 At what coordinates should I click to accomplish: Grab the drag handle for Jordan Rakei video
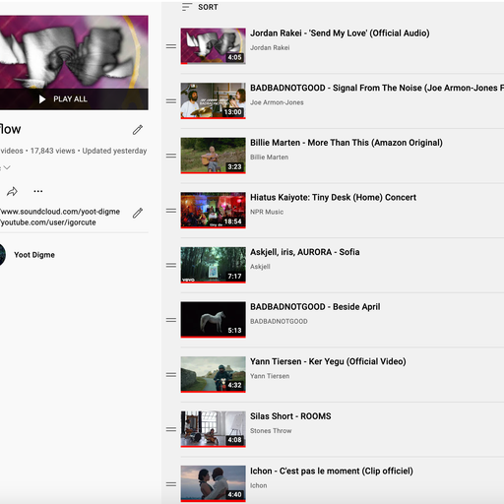(x=171, y=46)
